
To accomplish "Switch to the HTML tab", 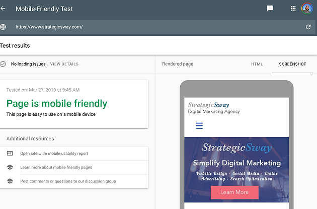I will (257, 64).
